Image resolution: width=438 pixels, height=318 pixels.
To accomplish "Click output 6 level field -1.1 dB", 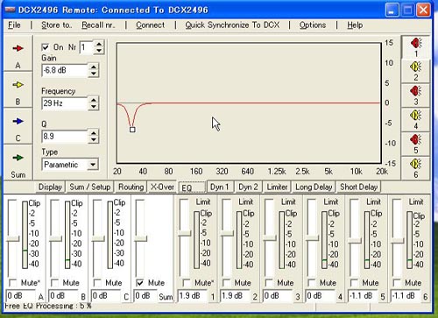I will 406,296.
